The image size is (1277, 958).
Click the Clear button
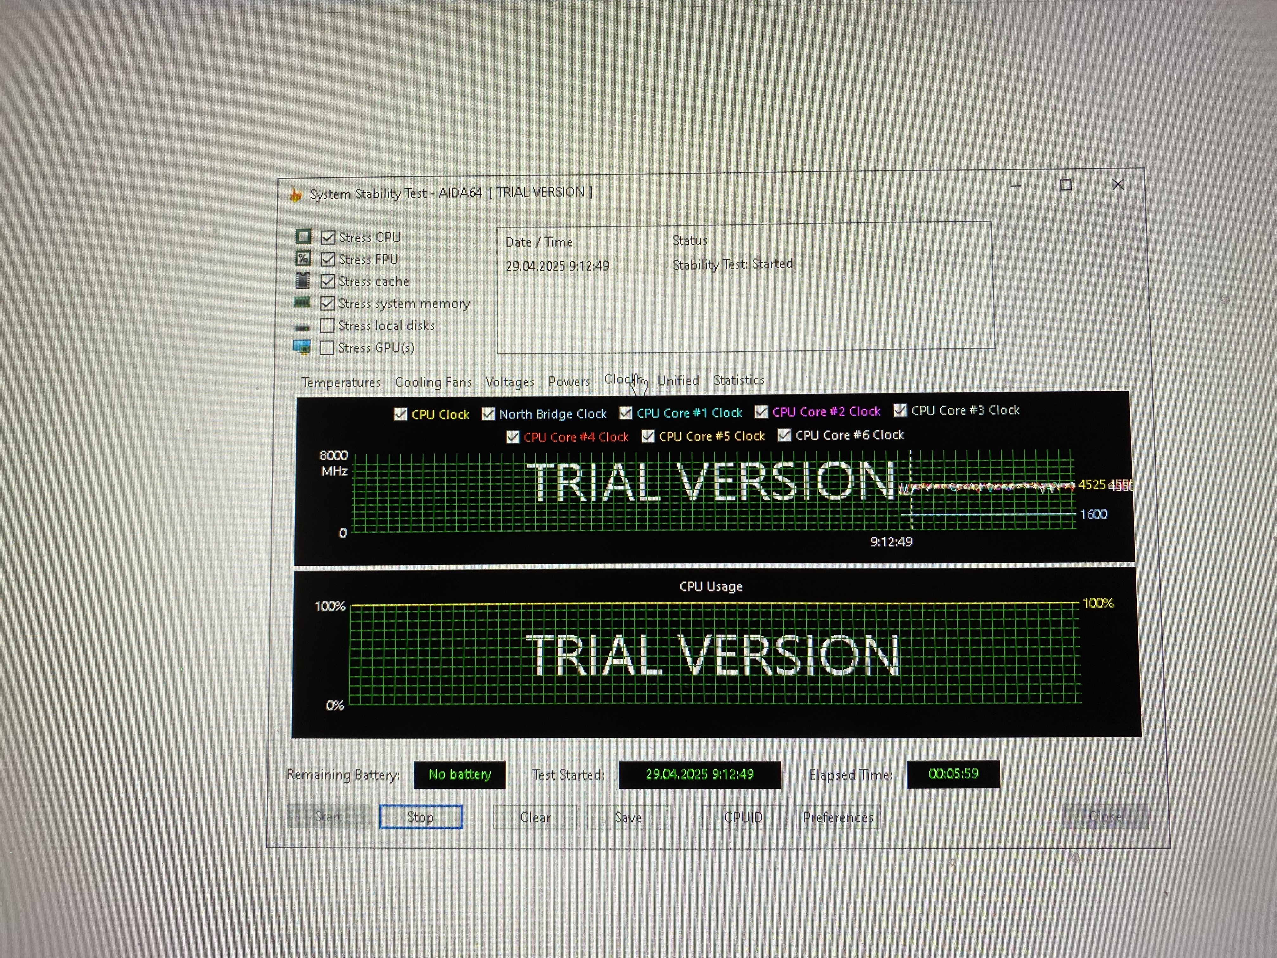[535, 817]
